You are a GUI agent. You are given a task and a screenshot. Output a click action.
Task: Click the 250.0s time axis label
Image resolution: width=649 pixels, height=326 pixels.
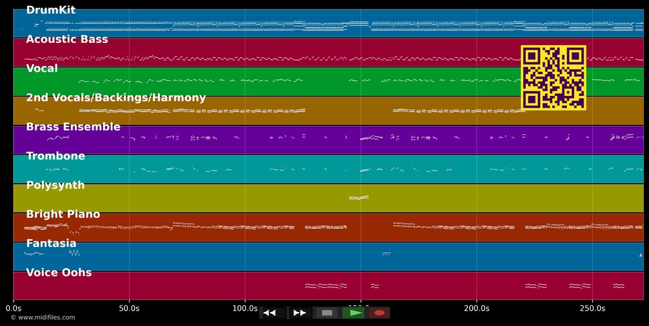pos(592,308)
